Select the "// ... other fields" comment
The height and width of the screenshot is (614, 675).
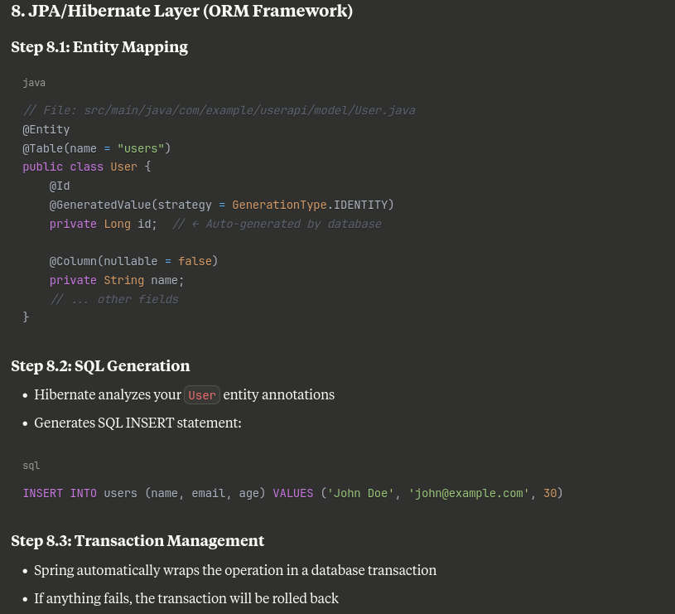click(114, 299)
